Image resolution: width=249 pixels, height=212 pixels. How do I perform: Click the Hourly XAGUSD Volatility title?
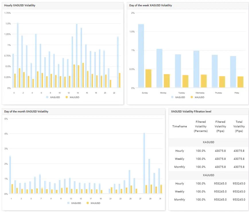click(20, 5)
